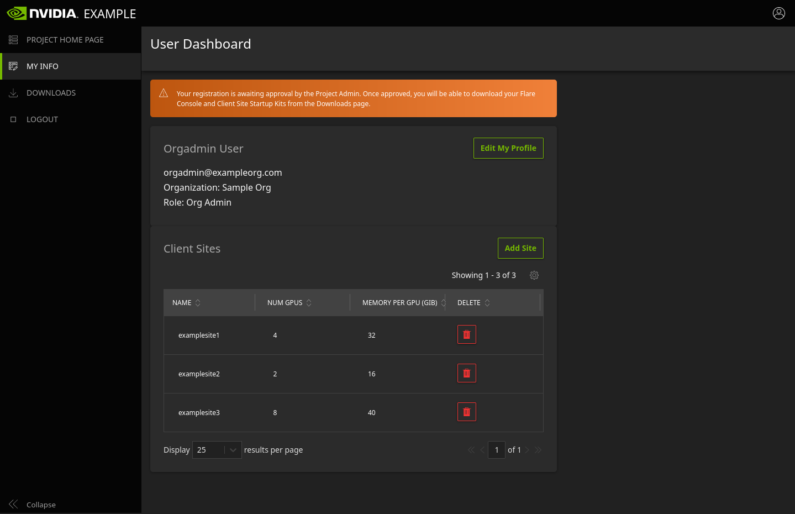Go to next page arrow
Viewport: 795px width, 514px height.
527,450
